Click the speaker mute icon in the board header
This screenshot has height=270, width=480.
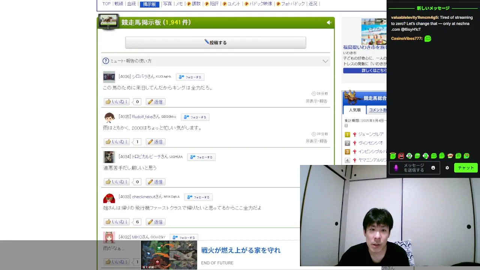pyautogui.click(x=329, y=22)
